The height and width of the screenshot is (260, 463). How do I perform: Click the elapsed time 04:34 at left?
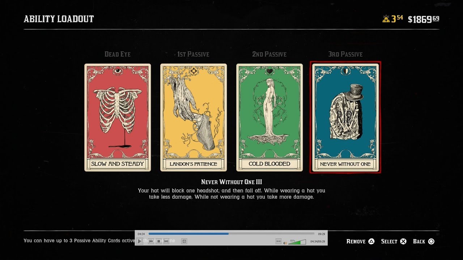click(141, 234)
